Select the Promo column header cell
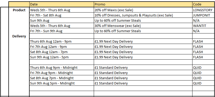This screenshot has width=215, height=97. point(143,4)
